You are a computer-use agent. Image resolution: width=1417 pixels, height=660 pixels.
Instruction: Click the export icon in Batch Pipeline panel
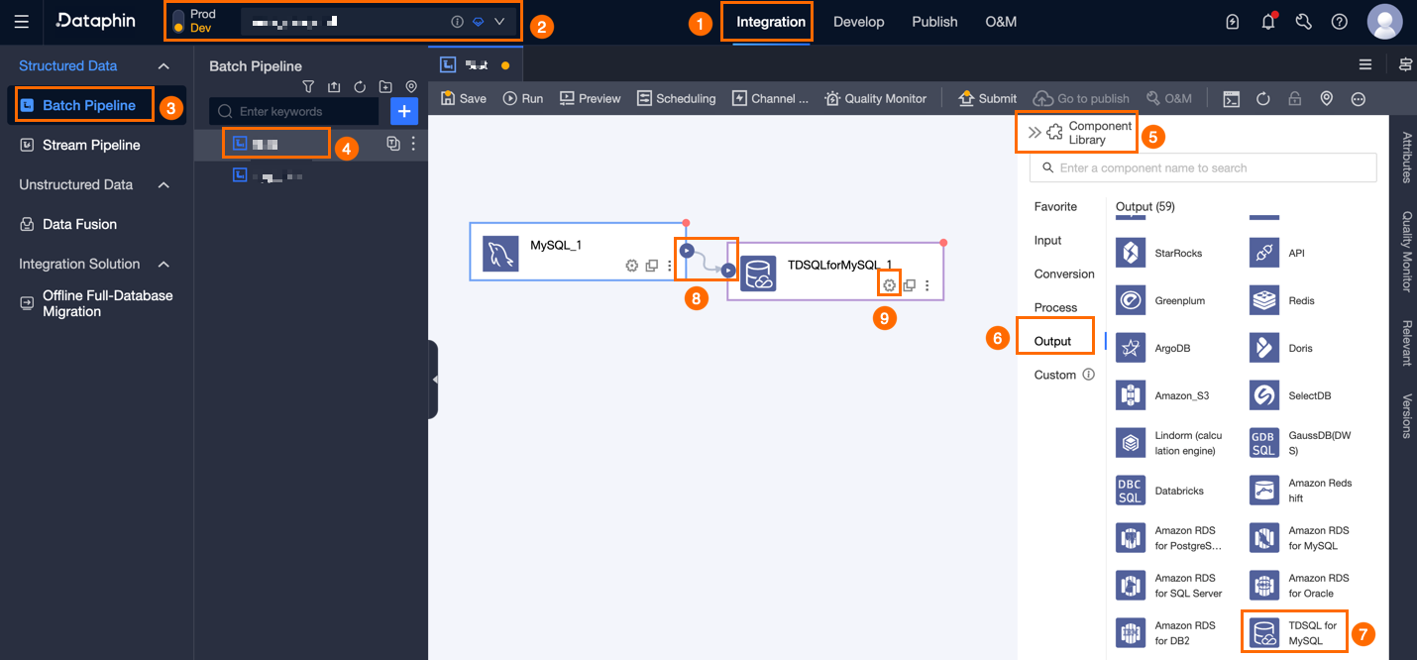click(334, 86)
